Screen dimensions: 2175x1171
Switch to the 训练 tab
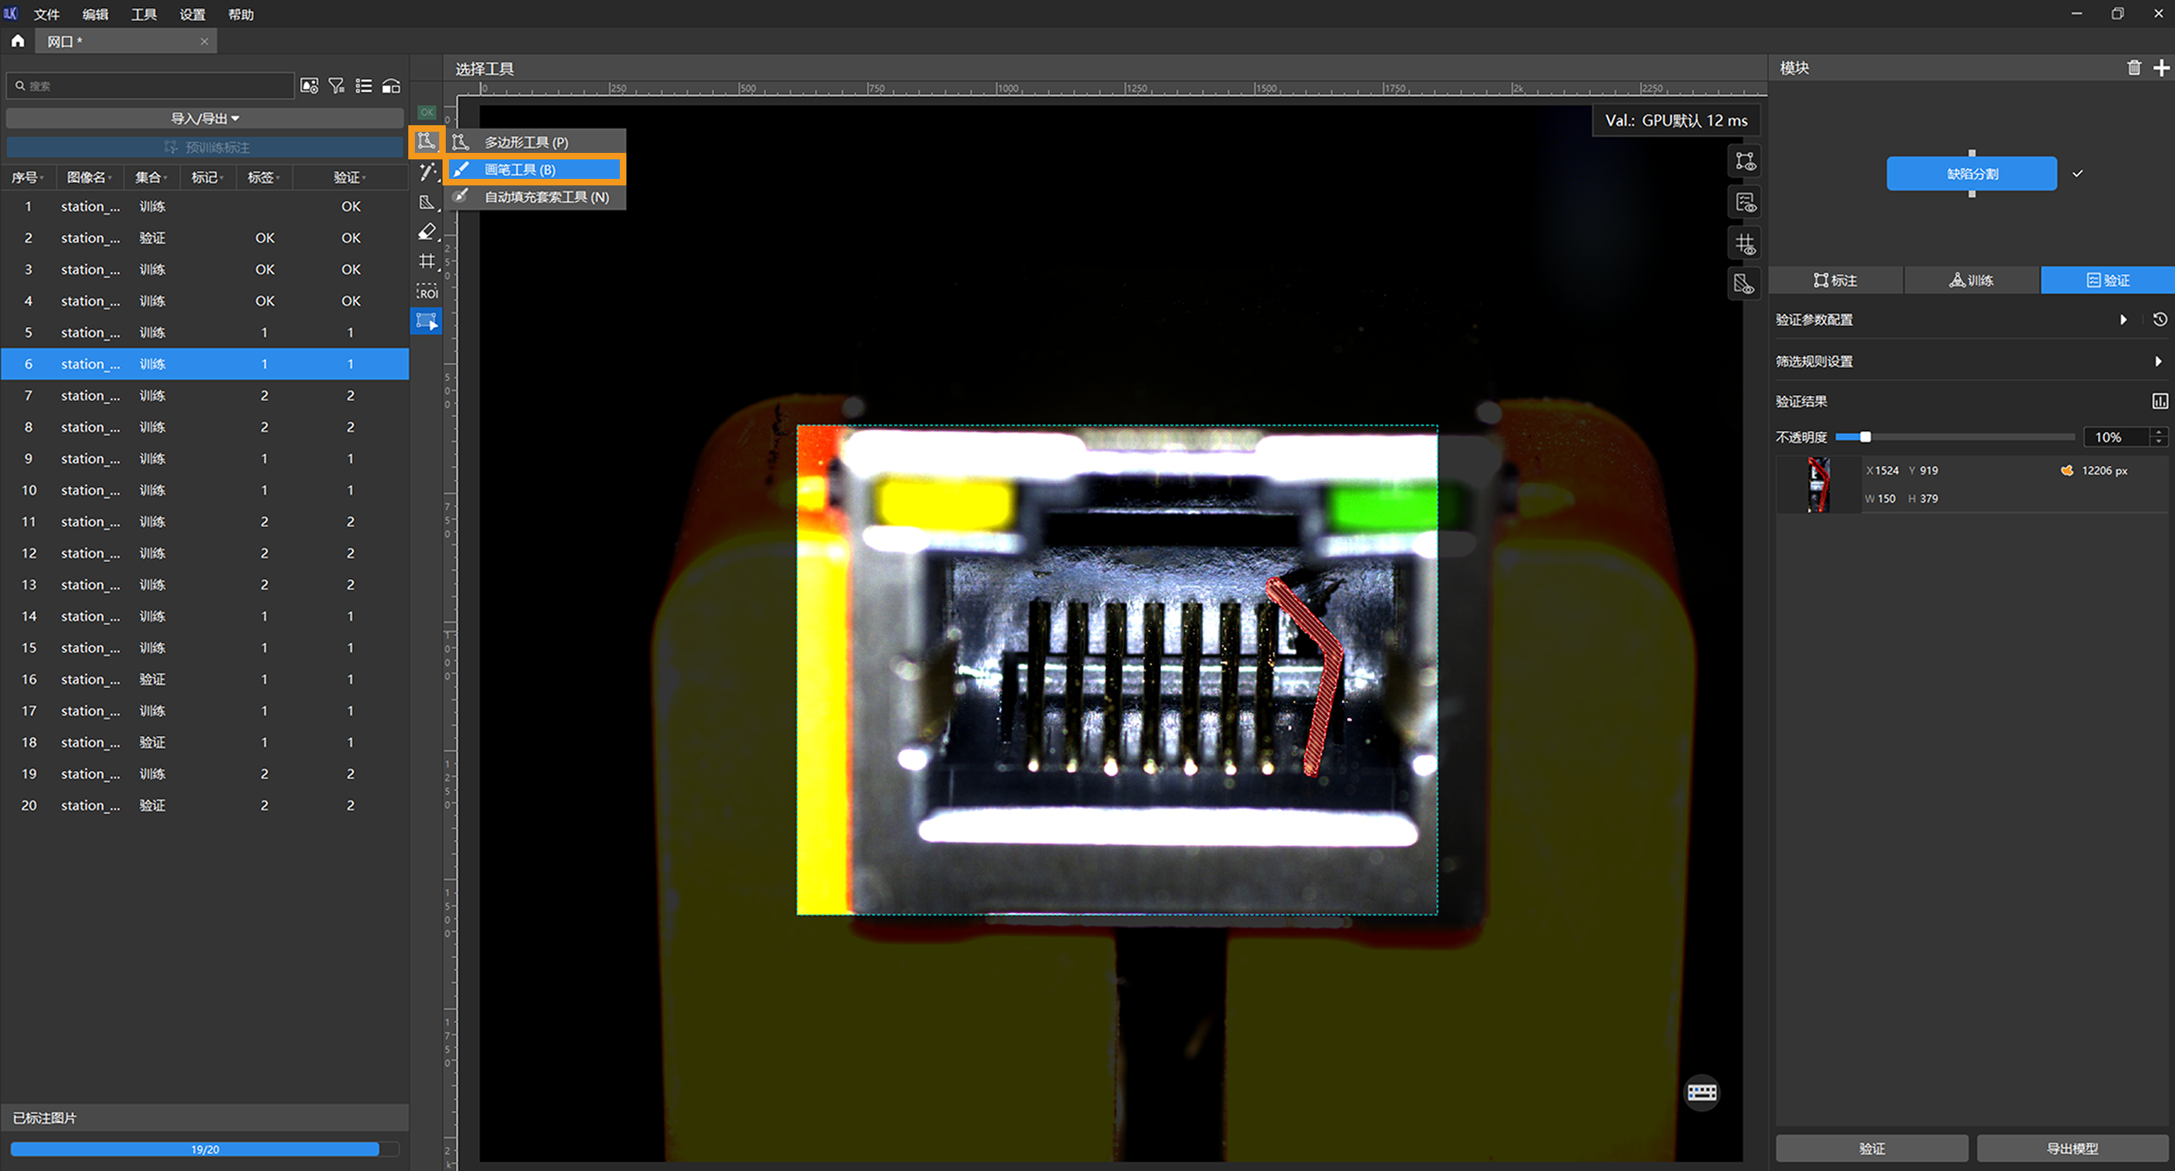[x=1971, y=281]
